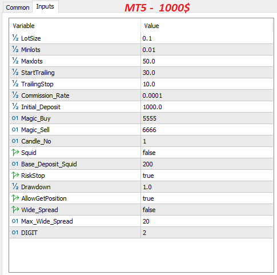Toggle the RiskStop true value

coord(207,176)
